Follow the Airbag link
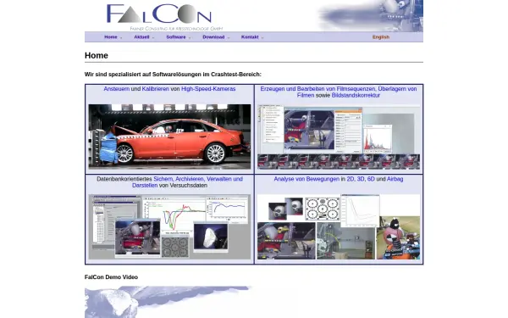 (395, 179)
